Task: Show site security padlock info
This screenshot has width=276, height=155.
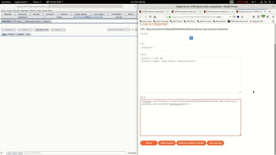Action: coord(170,17)
